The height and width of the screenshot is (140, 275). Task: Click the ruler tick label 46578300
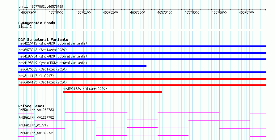(137, 12)
